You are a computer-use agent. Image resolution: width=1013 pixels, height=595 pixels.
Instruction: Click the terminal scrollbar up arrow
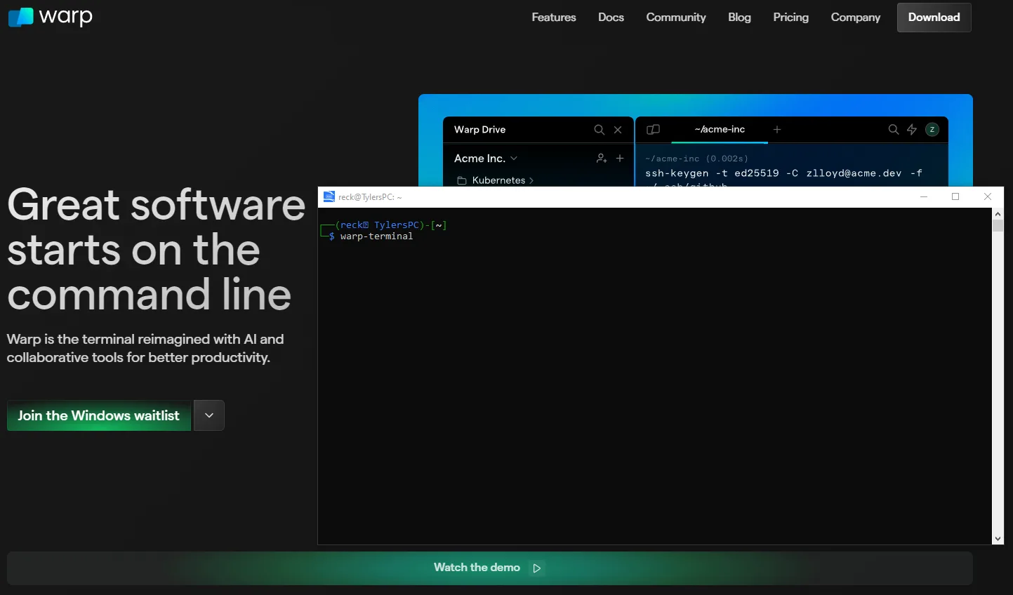point(998,213)
